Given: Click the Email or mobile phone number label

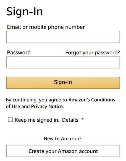Looking at the screenshot, I should click(46, 27).
